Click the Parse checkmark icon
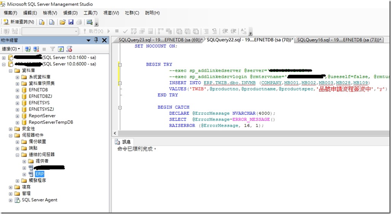391x214 pixels. coord(126,31)
